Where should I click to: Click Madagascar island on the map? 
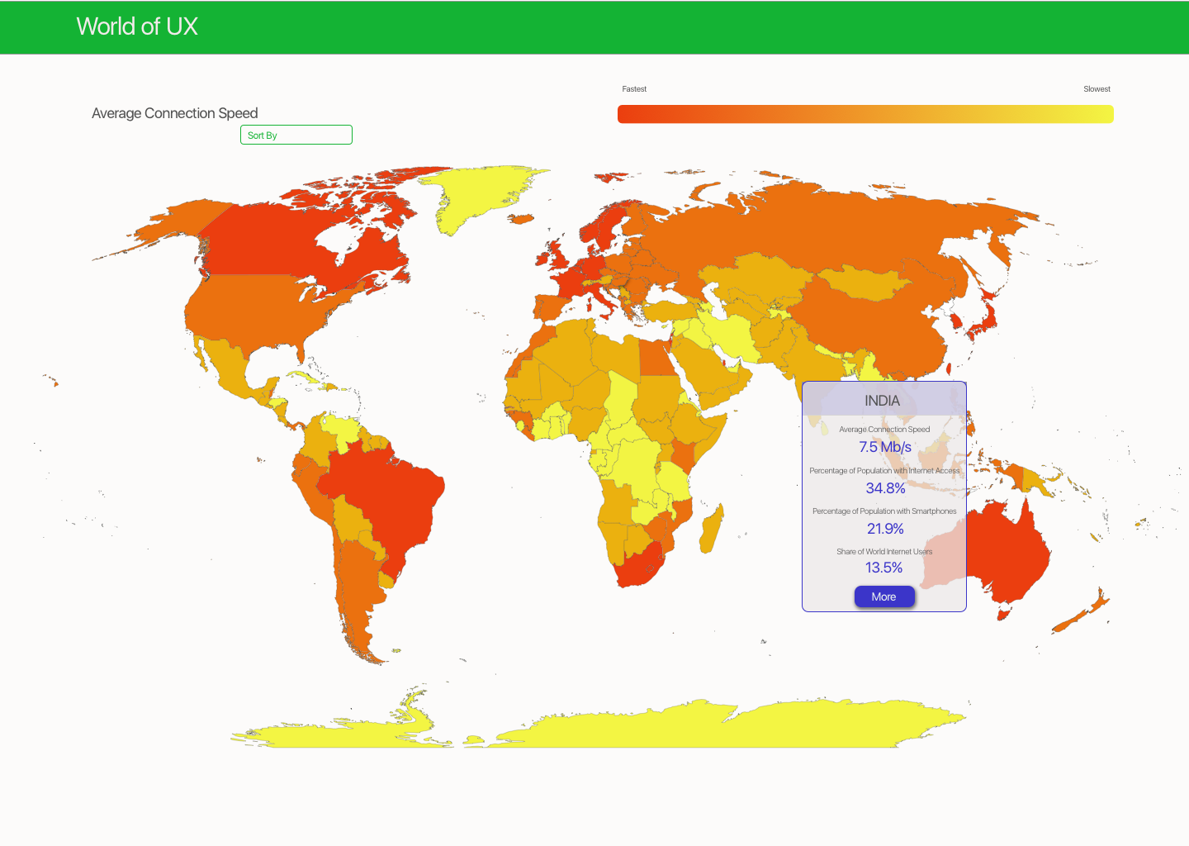710,529
